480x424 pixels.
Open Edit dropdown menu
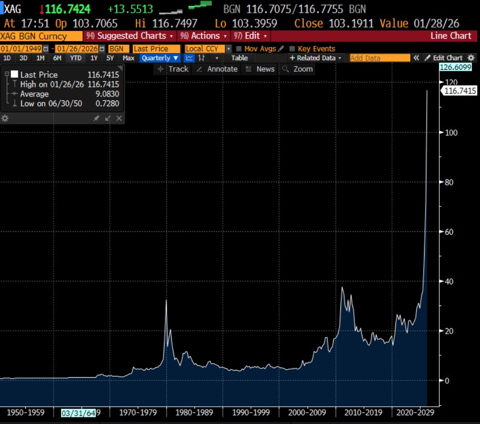pyautogui.click(x=250, y=36)
